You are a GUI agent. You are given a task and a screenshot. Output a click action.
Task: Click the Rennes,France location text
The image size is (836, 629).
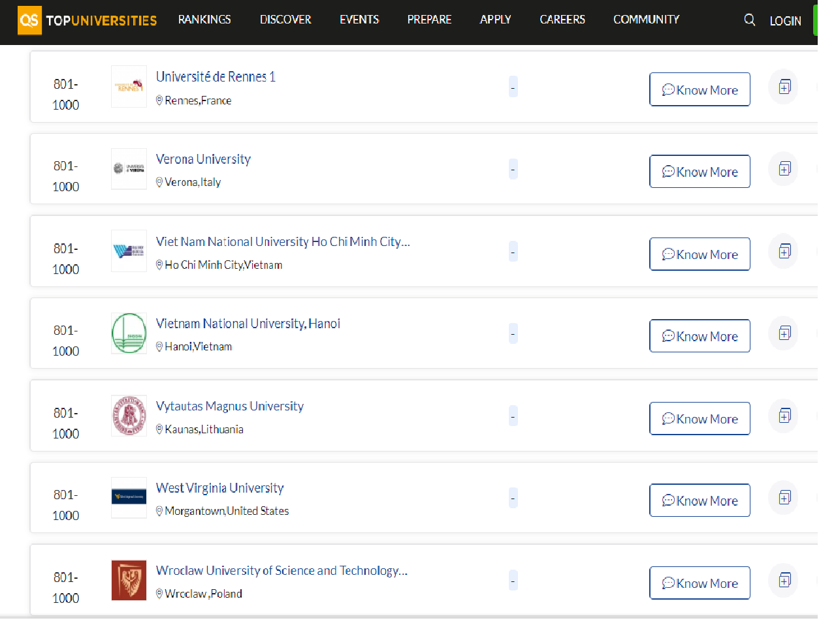point(198,100)
